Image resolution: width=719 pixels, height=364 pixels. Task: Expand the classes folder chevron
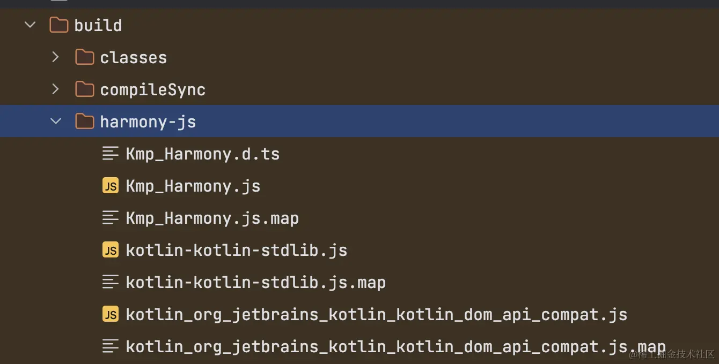pyautogui.click(x=55, y=57)
